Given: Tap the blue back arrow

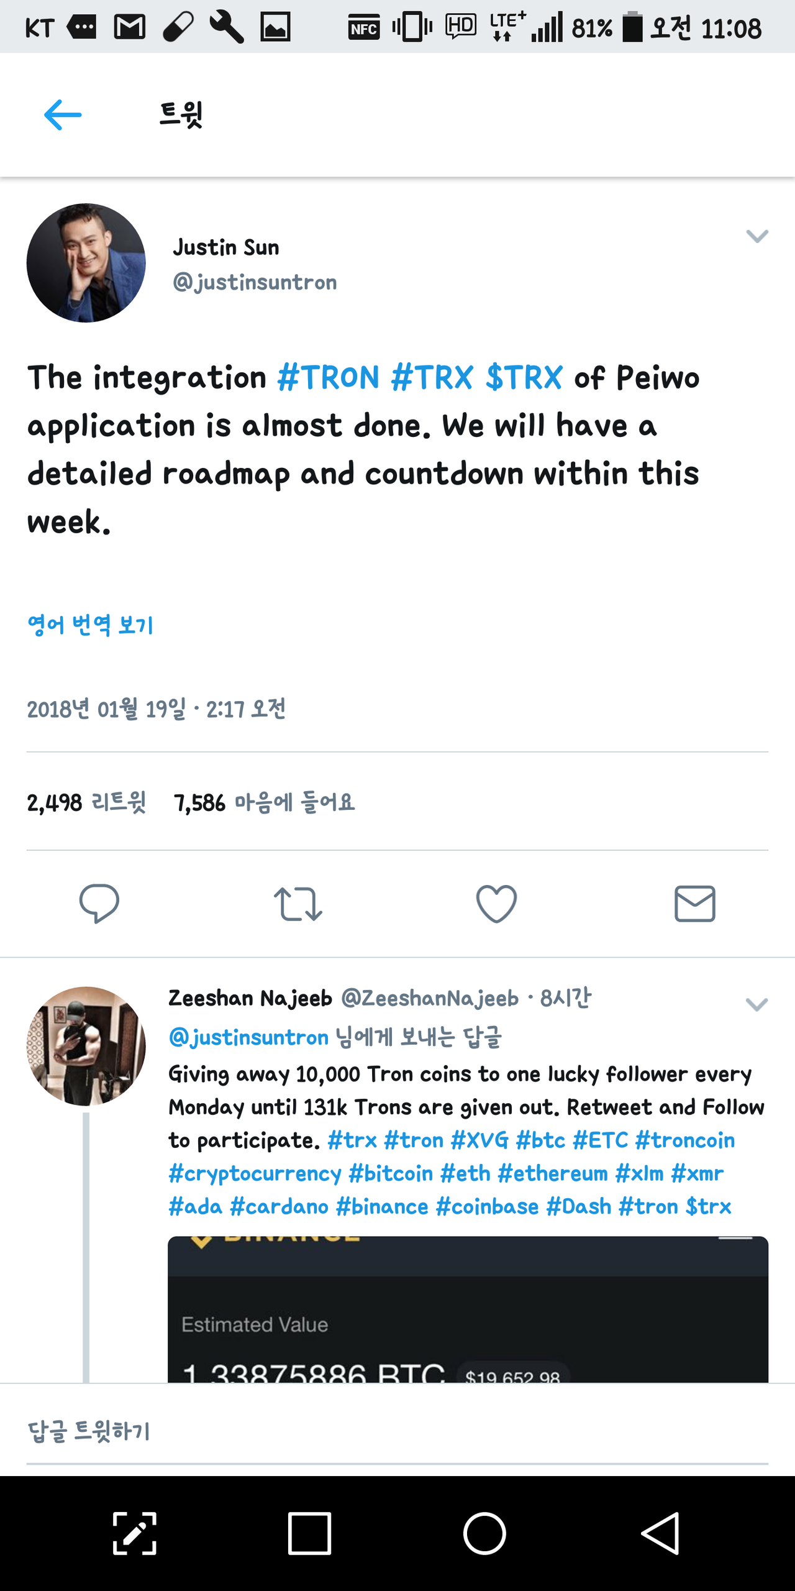Looking at the screenshot, I should (63, 115).
